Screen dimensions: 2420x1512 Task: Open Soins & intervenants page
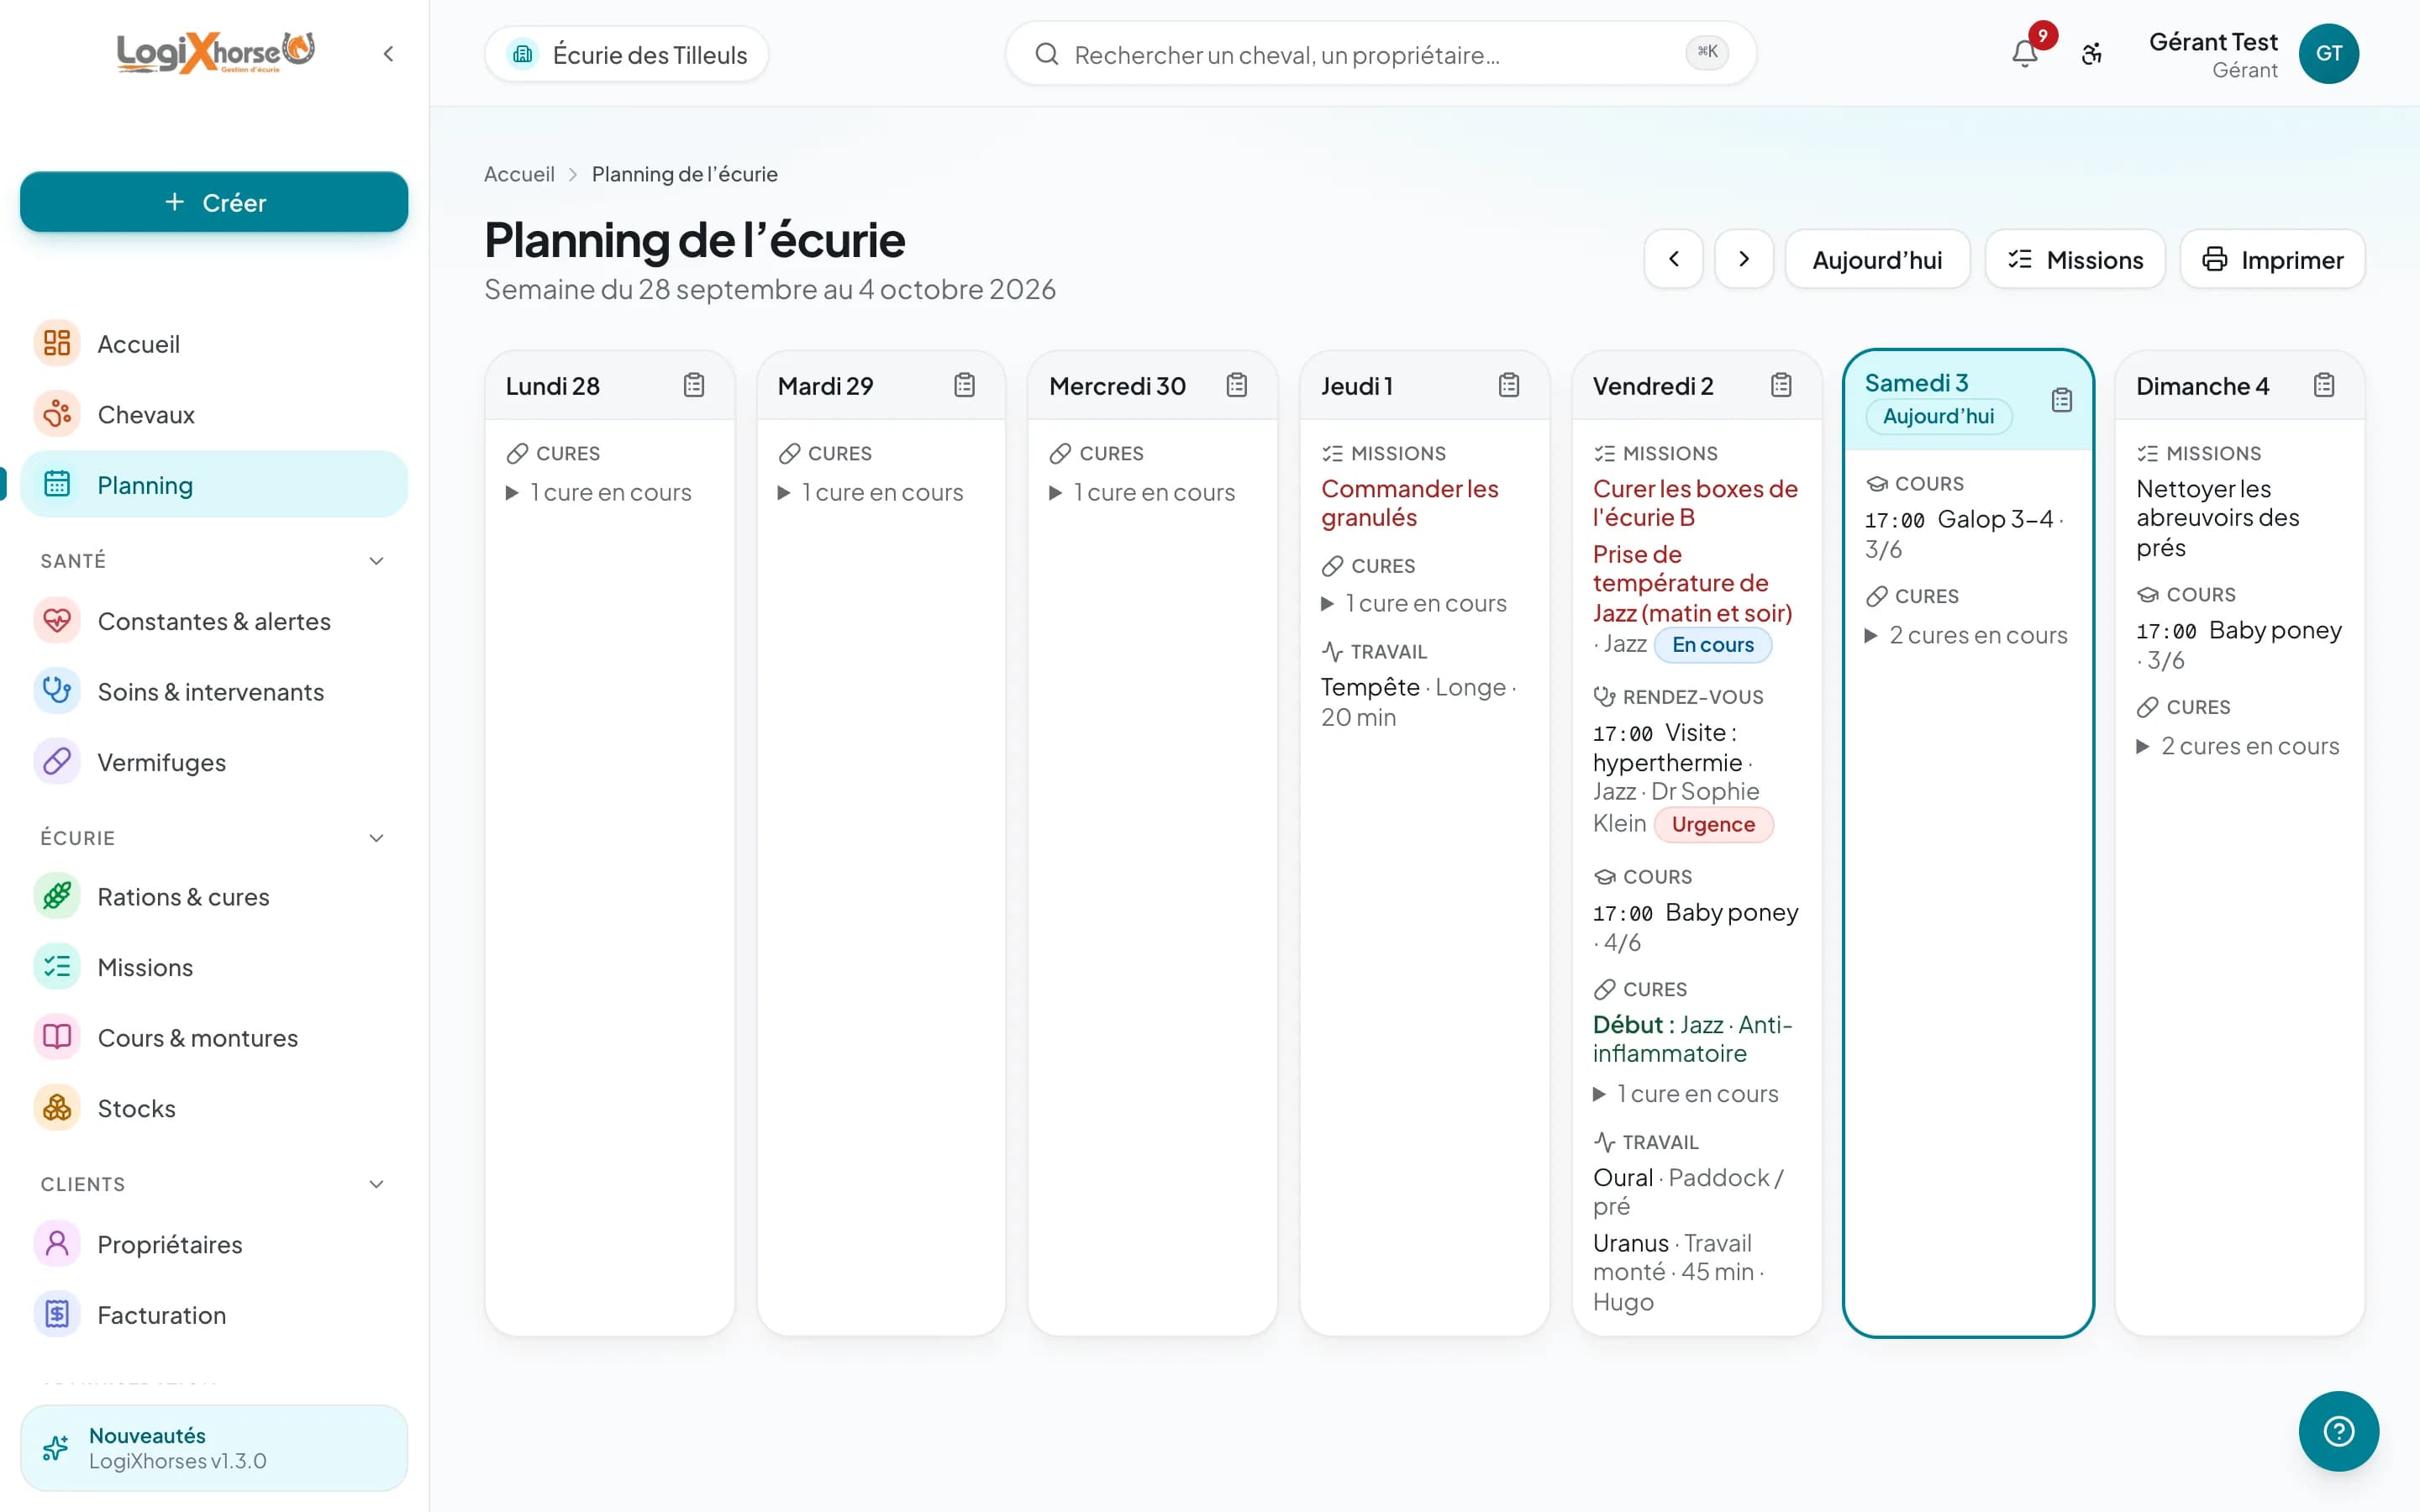214,692
